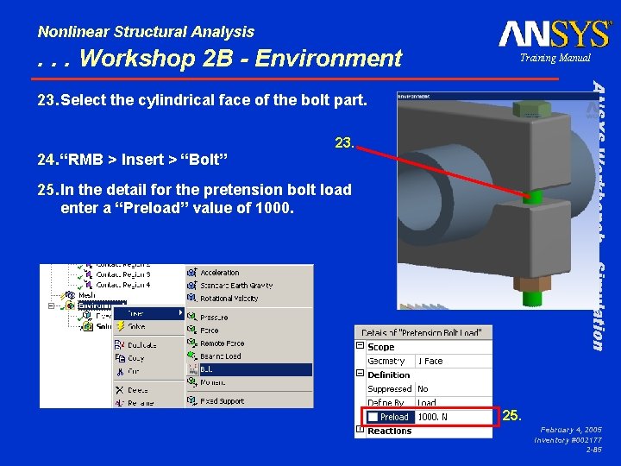Open the Suppressed No value dropdown

click(454, 388)
